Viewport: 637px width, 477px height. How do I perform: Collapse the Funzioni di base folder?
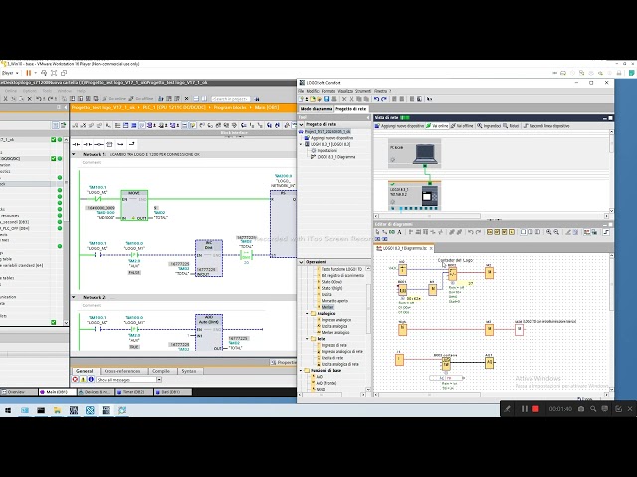tap(301, 371)
